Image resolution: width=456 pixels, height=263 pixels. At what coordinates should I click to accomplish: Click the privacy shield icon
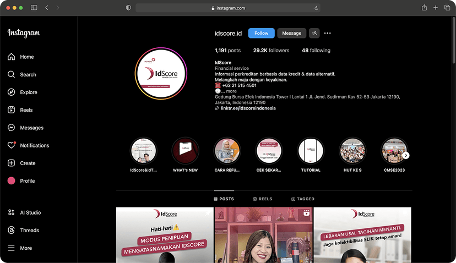pyautogui.click(x=128, y=8)
